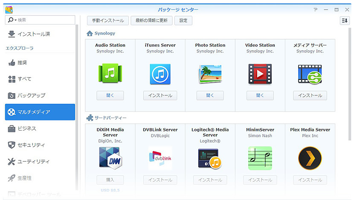The height and width of the screenshot is (200, 354).
Task: Select マルチメディア category in sidebar
Action: click(x=40, y=112)
